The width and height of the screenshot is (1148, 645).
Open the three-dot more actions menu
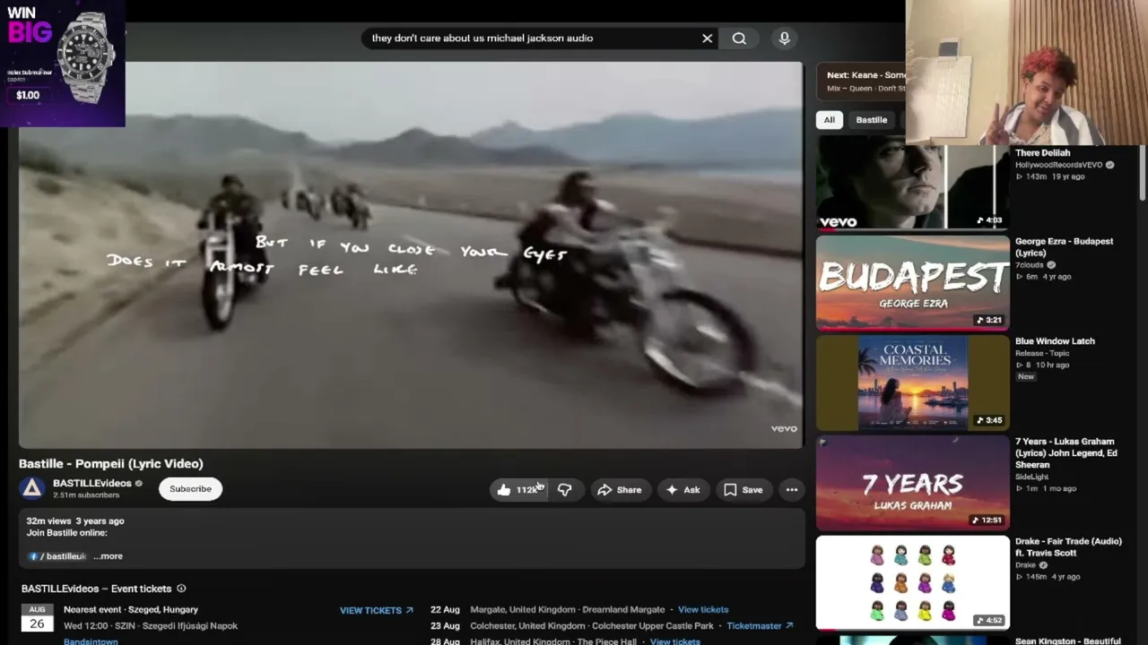click(x=791, y=490)
